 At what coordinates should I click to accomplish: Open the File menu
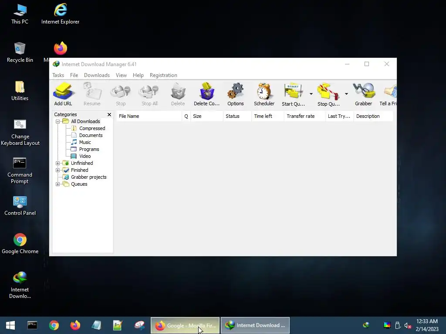coord(74,75)
